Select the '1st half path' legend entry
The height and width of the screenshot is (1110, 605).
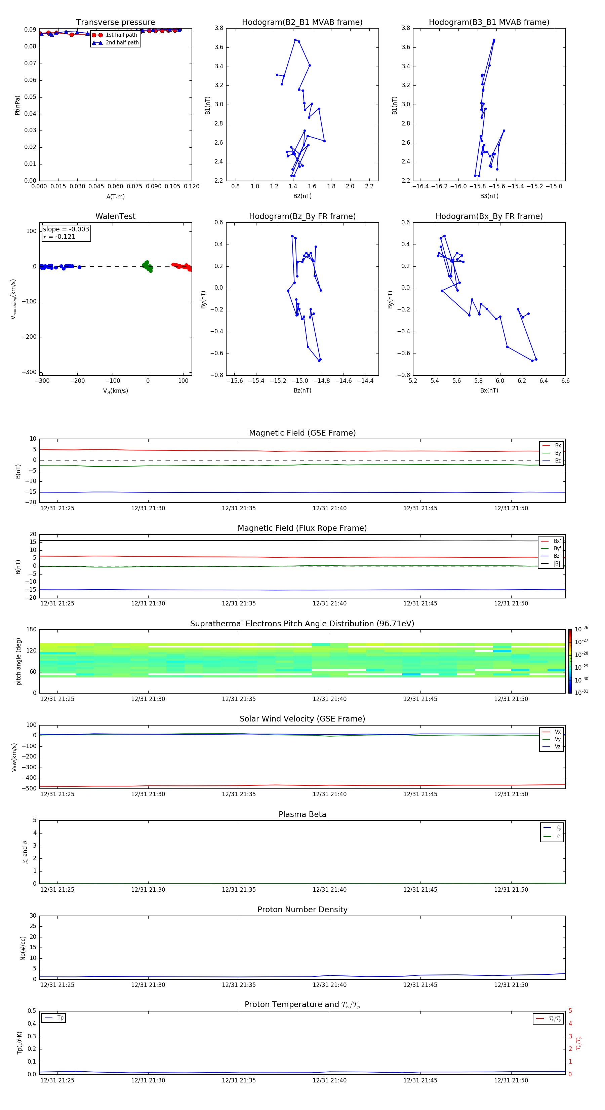[x=115, y=35]
